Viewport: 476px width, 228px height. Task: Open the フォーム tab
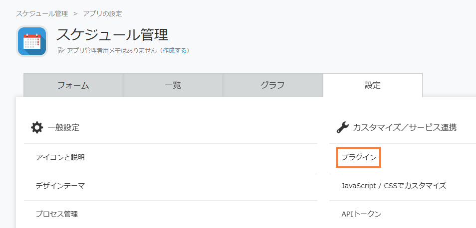coord(73,86)
